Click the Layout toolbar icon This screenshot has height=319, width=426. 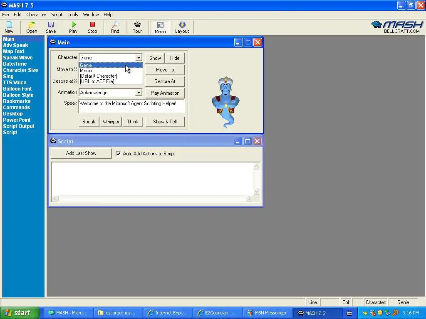click(182, 27)
